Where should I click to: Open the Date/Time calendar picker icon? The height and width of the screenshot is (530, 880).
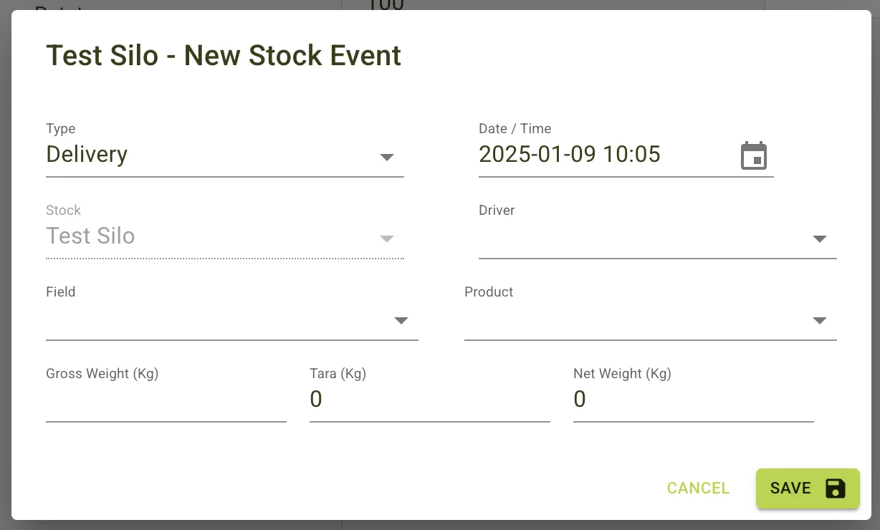754,155
